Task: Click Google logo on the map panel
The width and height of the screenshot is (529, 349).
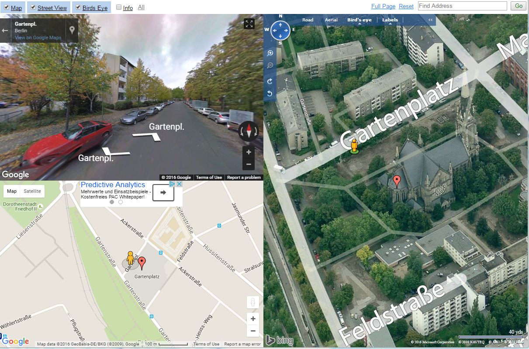Action: [x=16, y=342]
